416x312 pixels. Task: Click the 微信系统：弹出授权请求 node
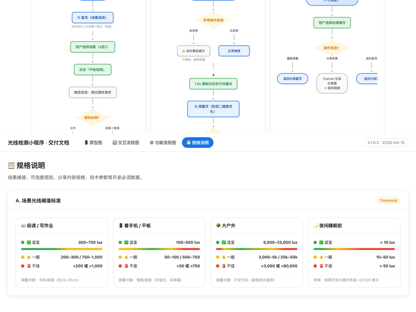coord(93,92)
